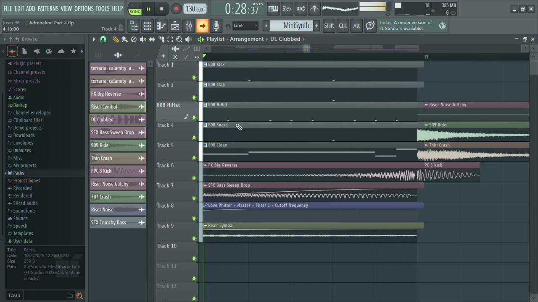The width and height of the screenshot is (538, 302).
Task: Mute Track 8 green light
Action: tap(194, 218)
